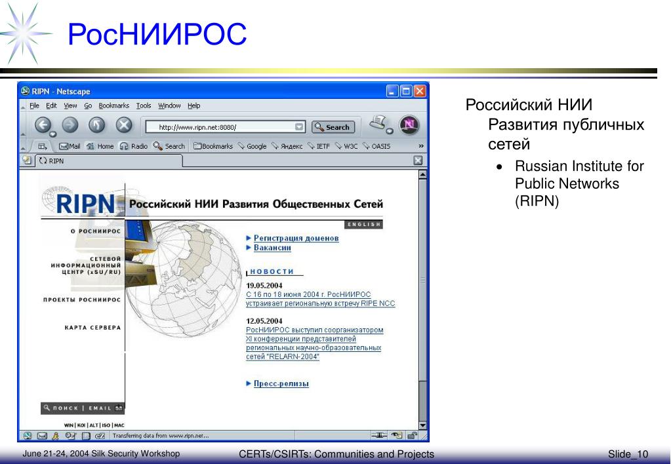Click ПОИСК in the dark page footer bar

[x=66, y=408]
